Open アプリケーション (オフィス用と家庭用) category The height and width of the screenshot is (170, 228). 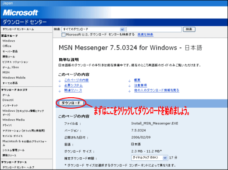24,131
